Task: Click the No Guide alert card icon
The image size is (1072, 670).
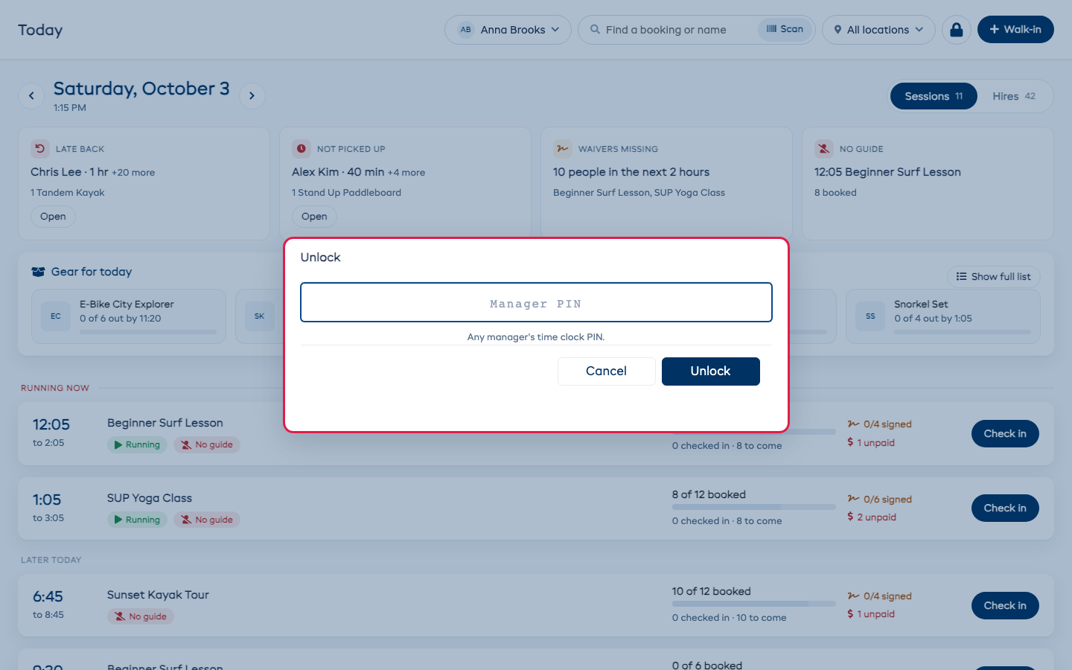Action: pyautogui.click(x=824, y=149)
